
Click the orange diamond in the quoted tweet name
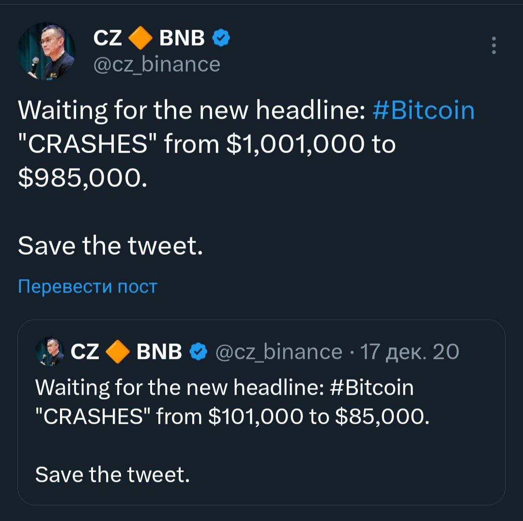click(x=118, y=352)
